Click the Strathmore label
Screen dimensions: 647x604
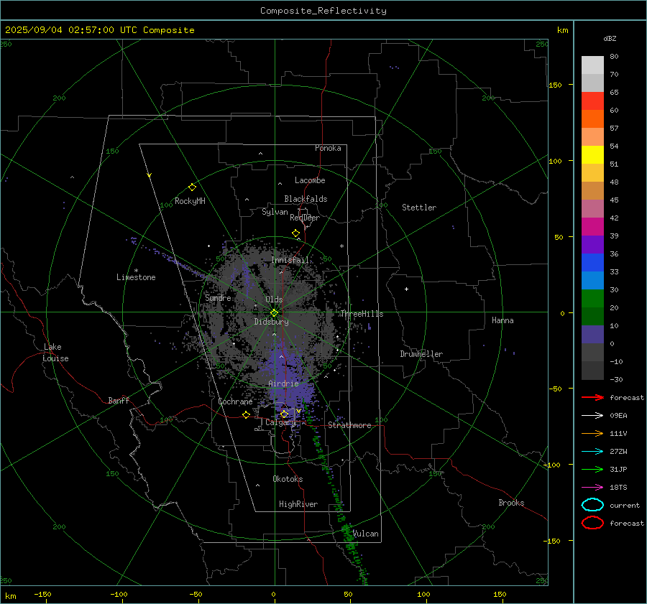[x=349, y=425]
